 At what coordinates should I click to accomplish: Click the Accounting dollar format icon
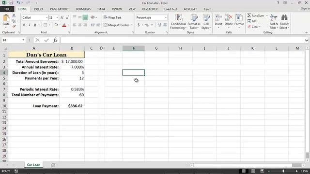139,25
